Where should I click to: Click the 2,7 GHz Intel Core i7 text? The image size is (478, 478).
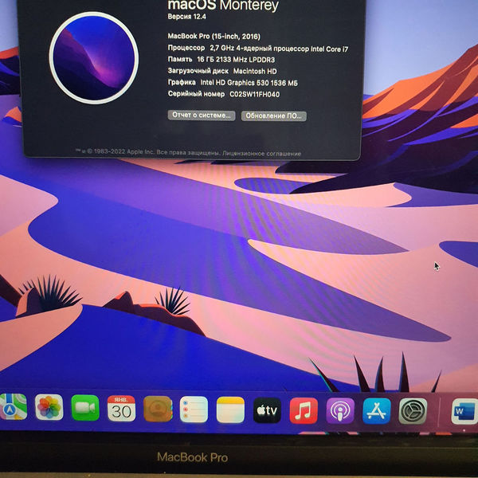(279, 49)
